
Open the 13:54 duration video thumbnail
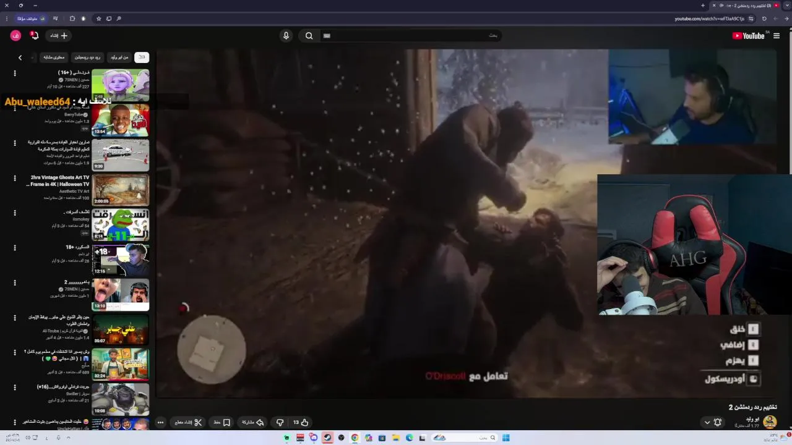coord(121,120)
